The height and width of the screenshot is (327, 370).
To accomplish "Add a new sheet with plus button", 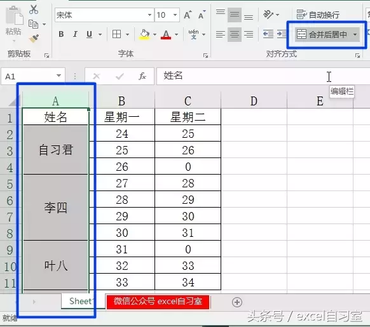I will point(237,302).
